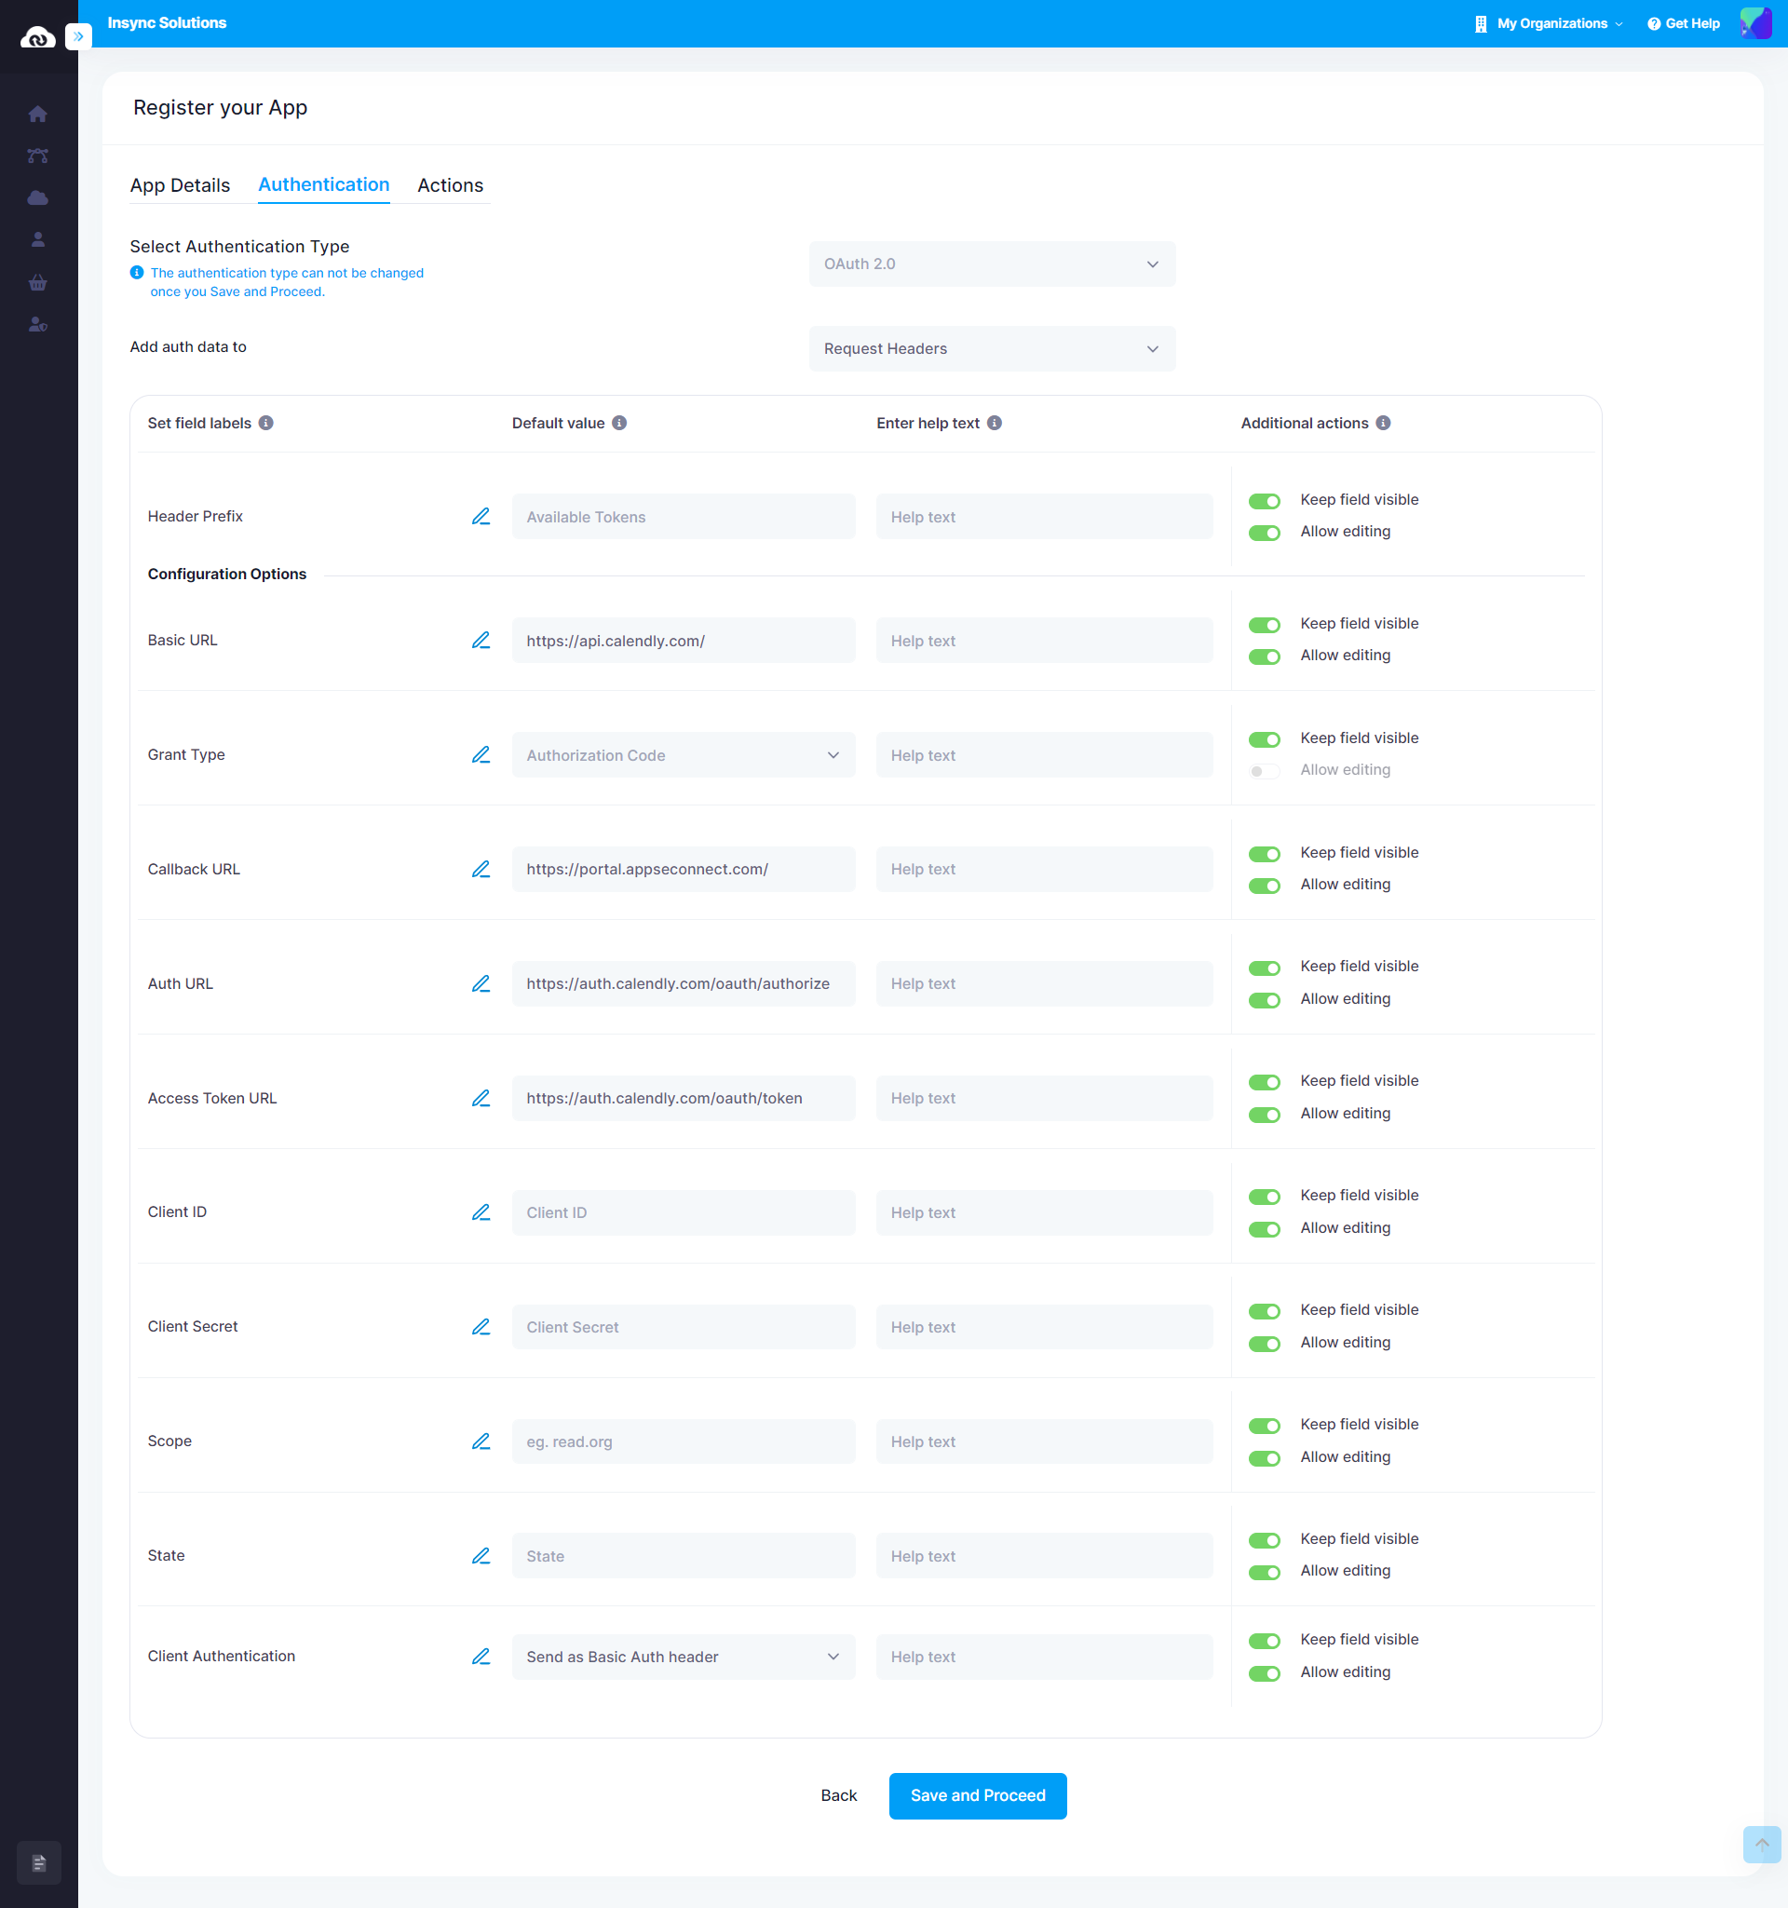Edit the Access Token URL label pencil

[x=481, y=1098]
